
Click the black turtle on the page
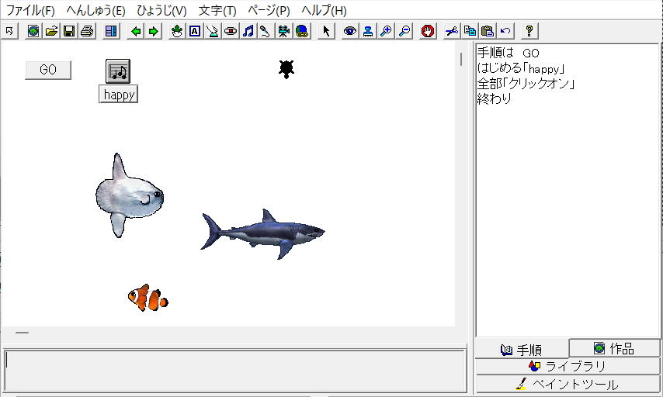[286, 69]
